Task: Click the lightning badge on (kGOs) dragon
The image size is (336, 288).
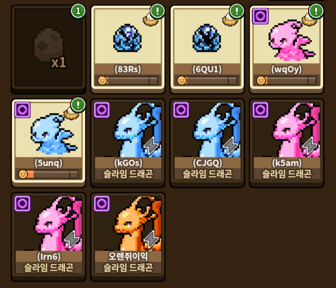Action: 151,146
